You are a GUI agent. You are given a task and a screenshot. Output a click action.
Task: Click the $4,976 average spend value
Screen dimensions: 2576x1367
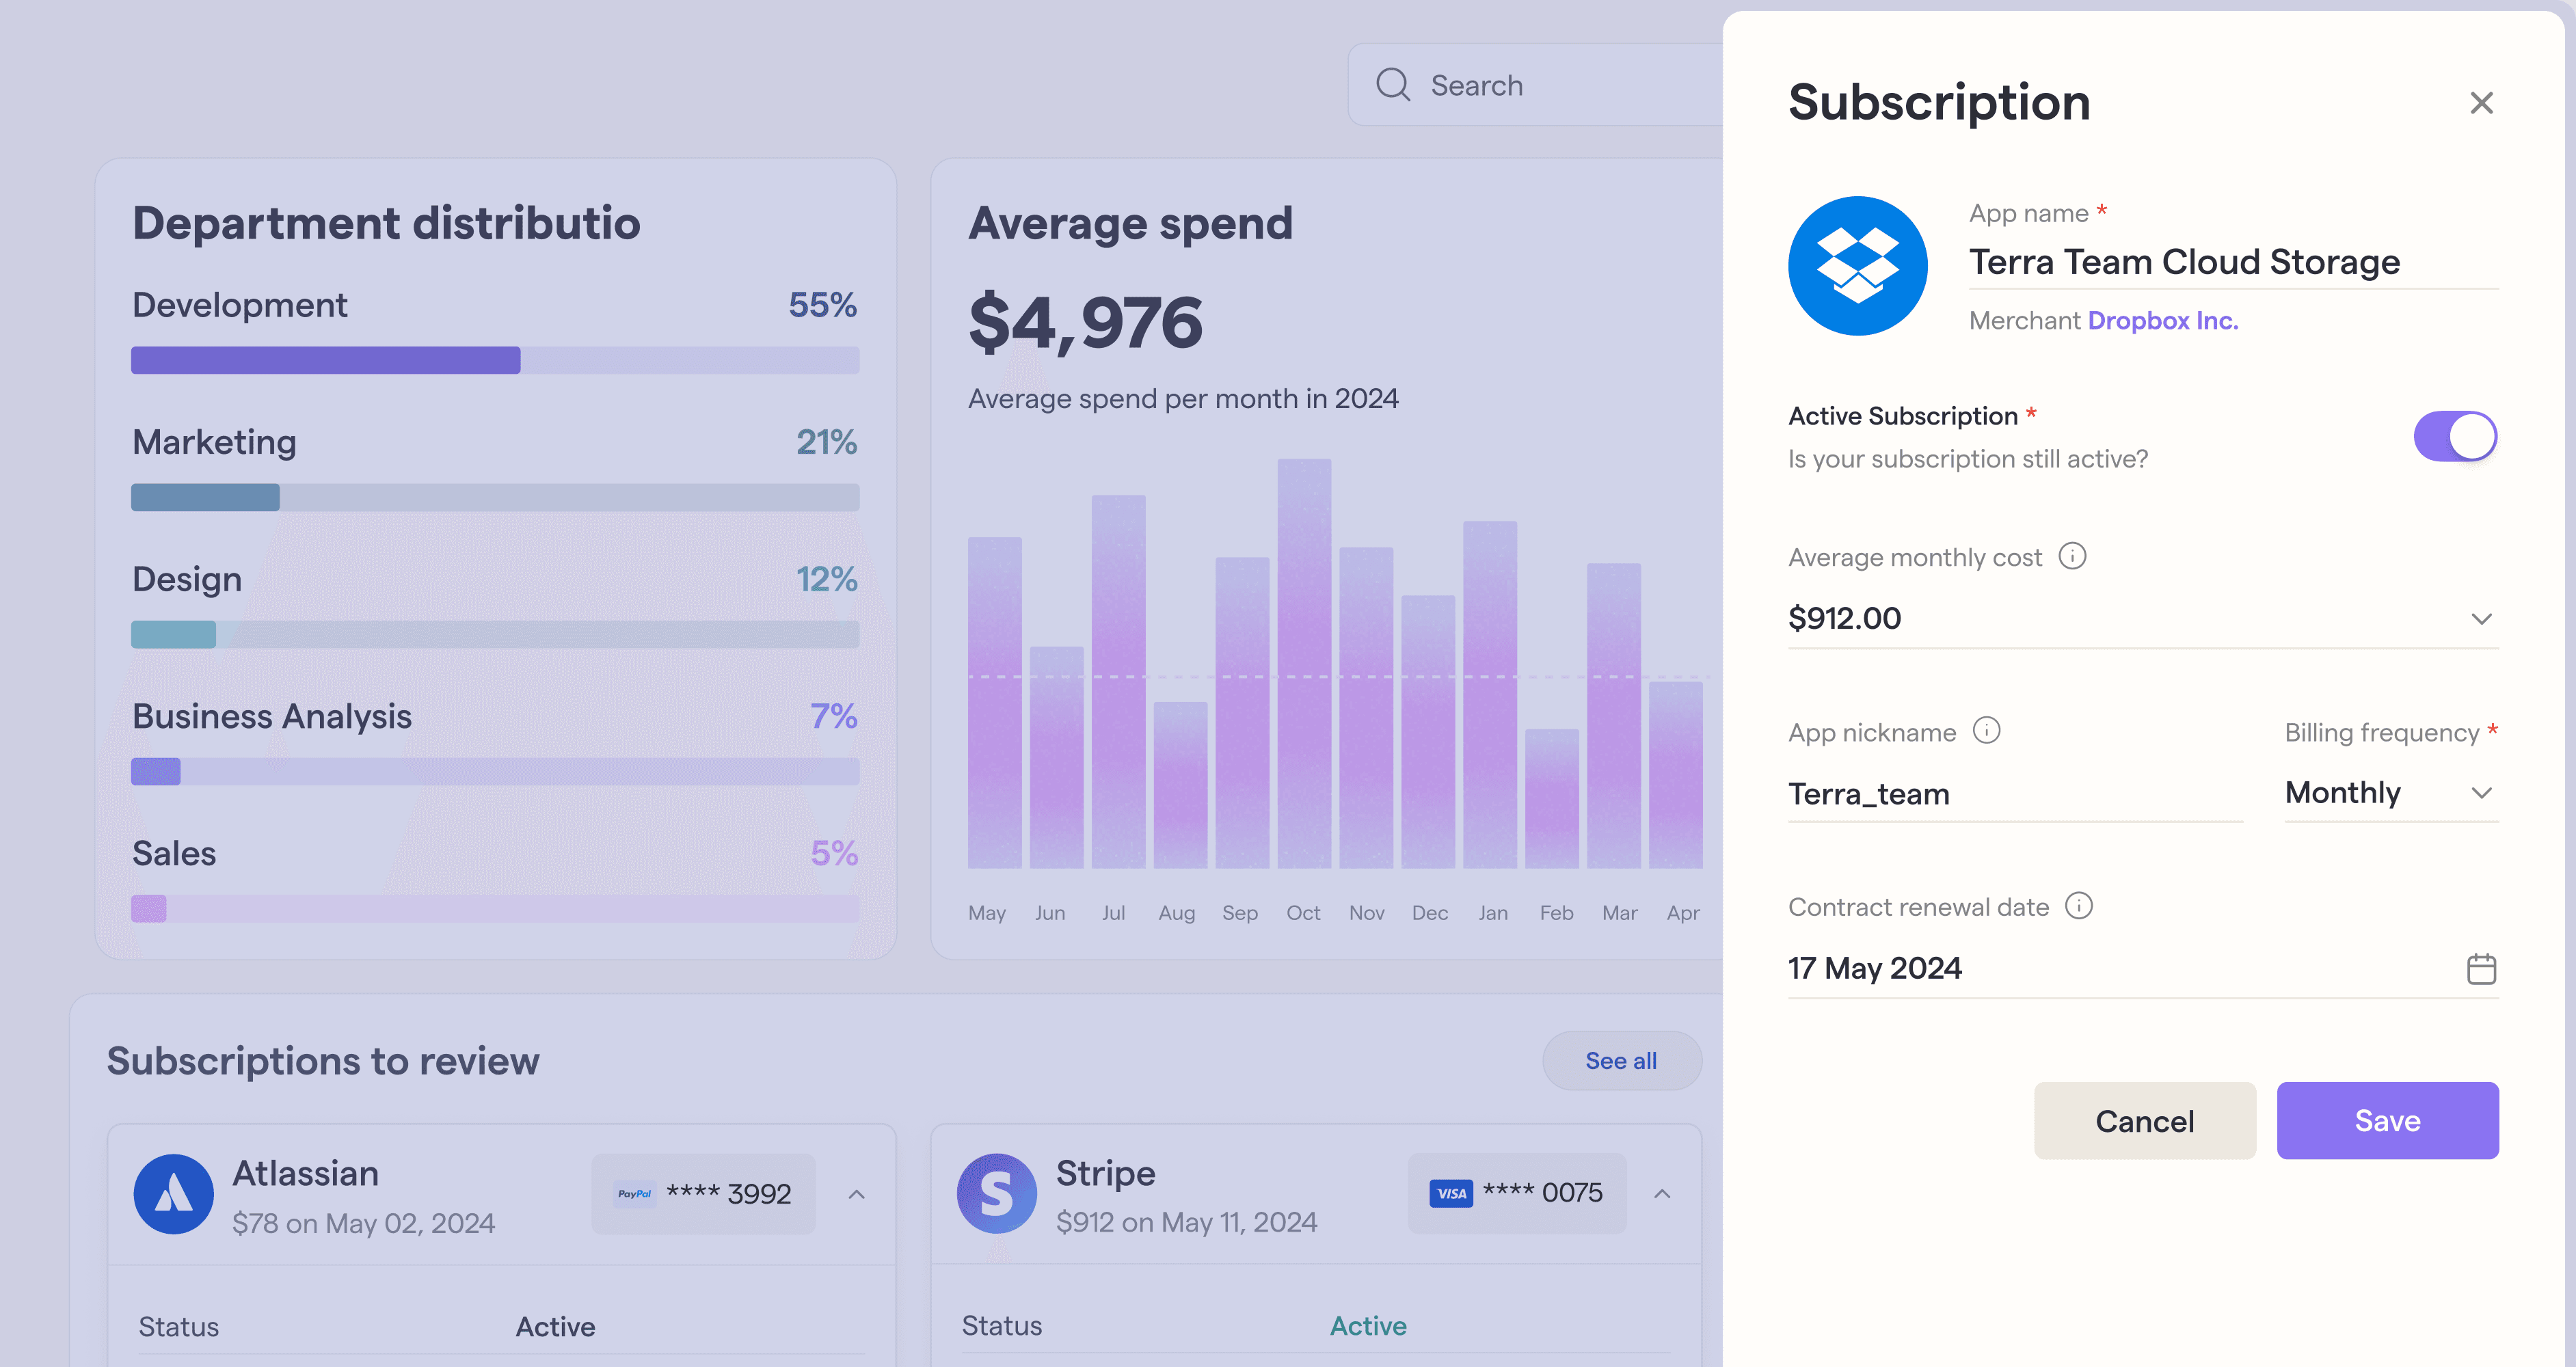1085,323
